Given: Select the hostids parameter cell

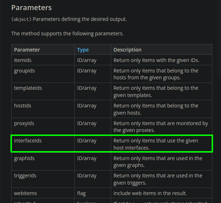Looking at the screenshot, I should (23, 106).
